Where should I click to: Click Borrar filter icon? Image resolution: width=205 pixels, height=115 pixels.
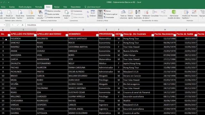point(107,11)
